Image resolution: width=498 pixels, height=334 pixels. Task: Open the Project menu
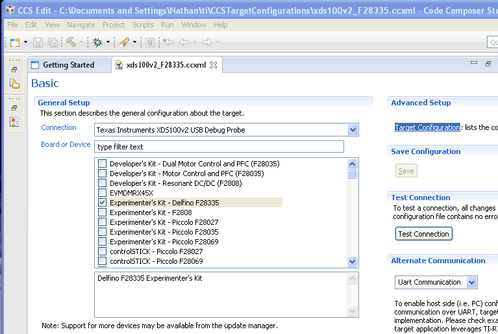tap(114, 25)
